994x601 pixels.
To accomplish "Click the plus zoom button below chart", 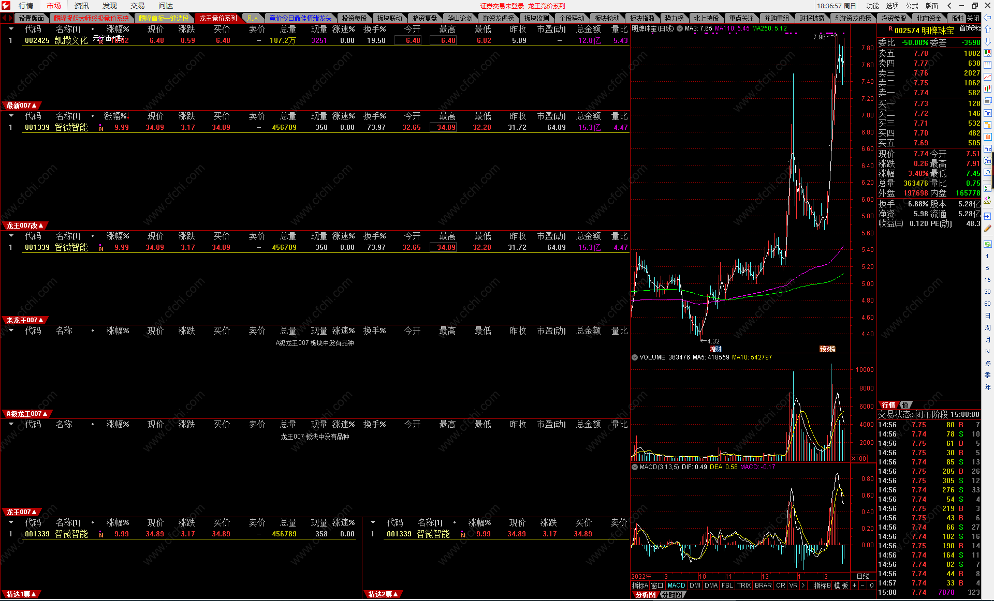I will pos(854,585).
